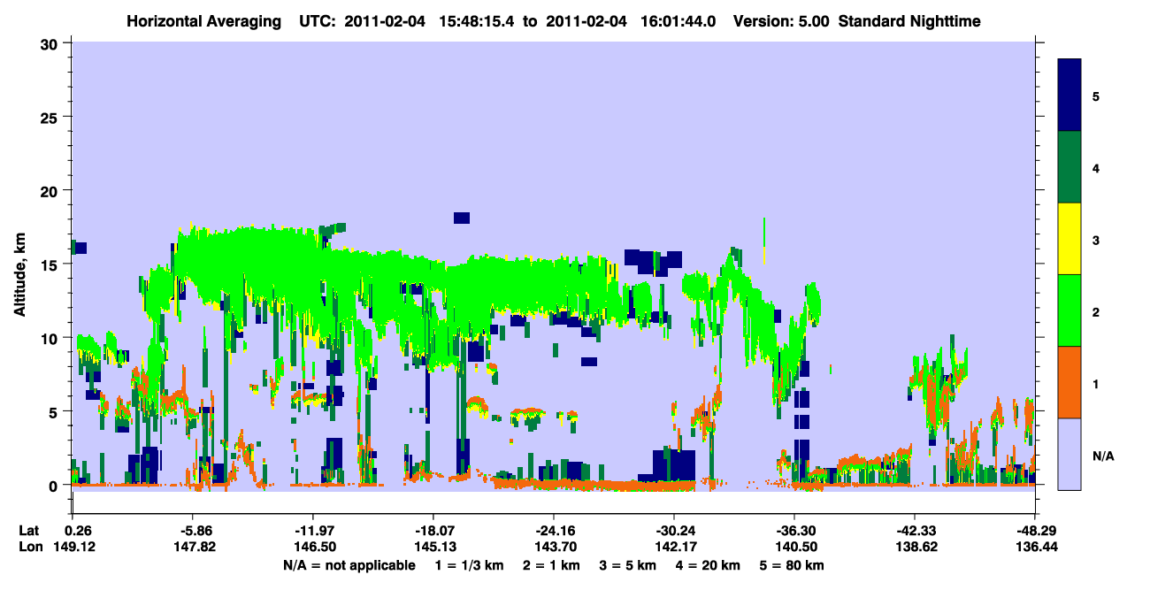Click the '3 = 5 km' footnote
1150x590 pixels.
tap(629, 565)
